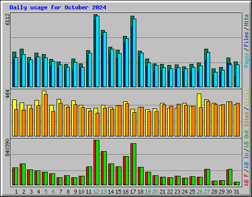Click the tallest cyan hits bar for day 12
The image size is (252, 197).
[x=97, y=51]
